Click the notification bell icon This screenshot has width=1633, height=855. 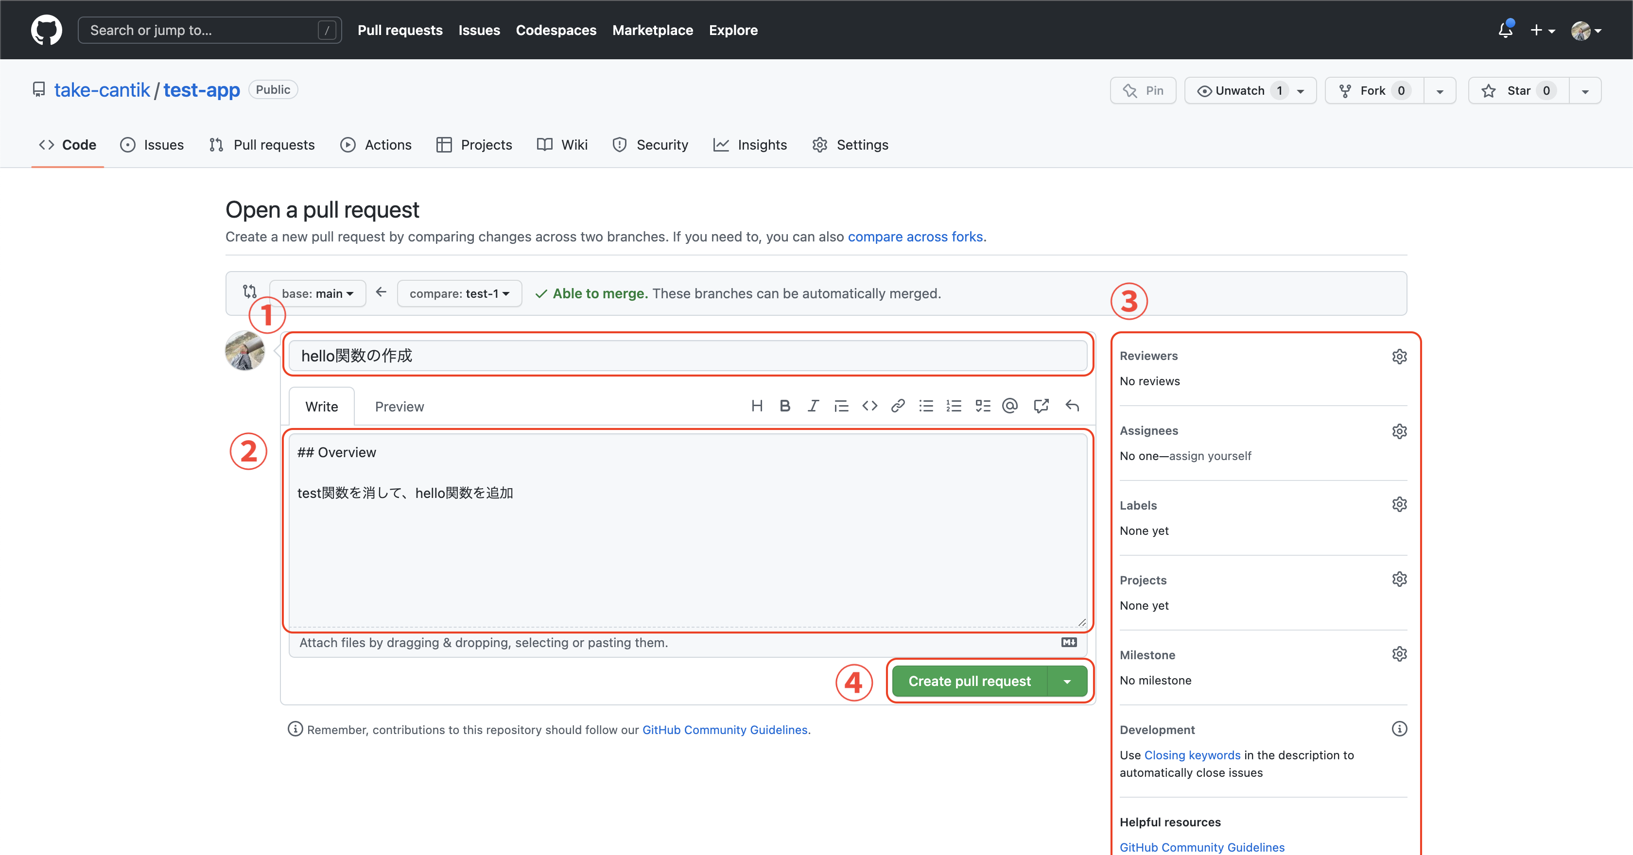click(x=1505, y=30)
